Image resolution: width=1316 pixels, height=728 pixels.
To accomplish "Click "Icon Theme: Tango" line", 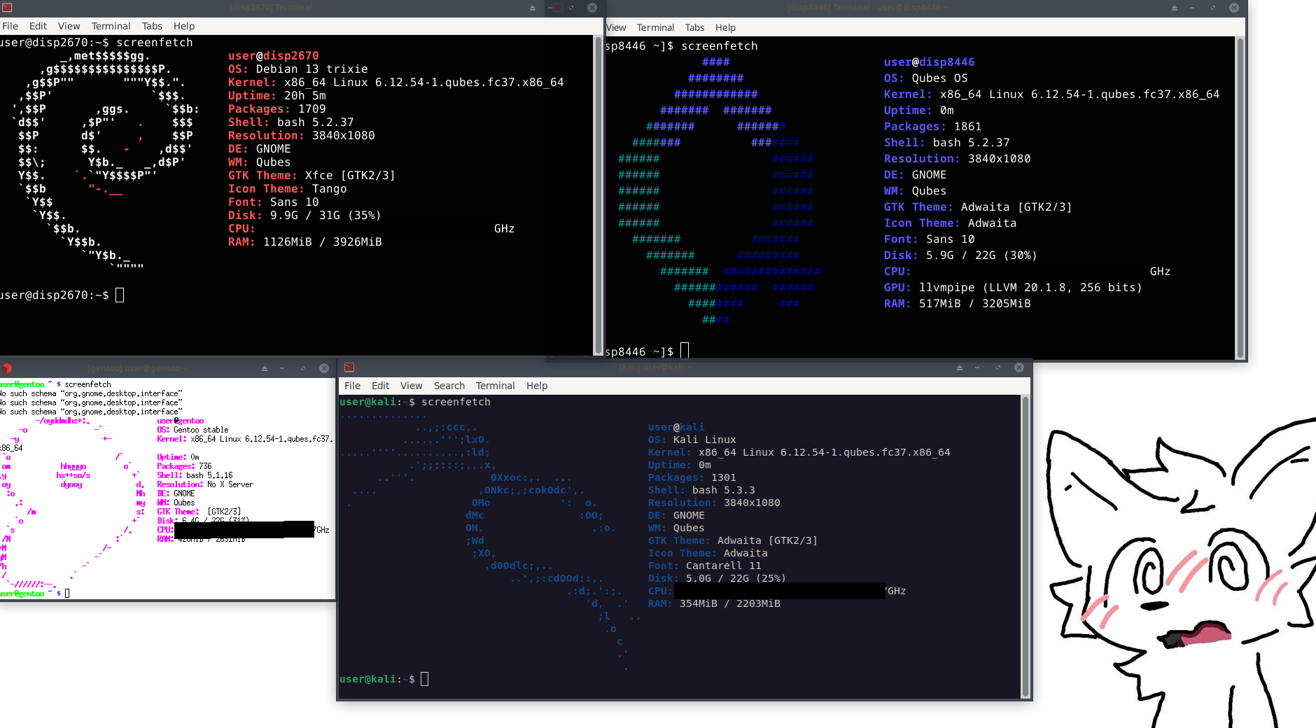I will click(287, 189).
